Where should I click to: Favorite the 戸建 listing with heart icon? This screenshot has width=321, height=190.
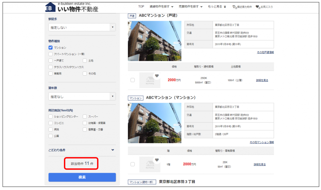(x=157, y=76)
